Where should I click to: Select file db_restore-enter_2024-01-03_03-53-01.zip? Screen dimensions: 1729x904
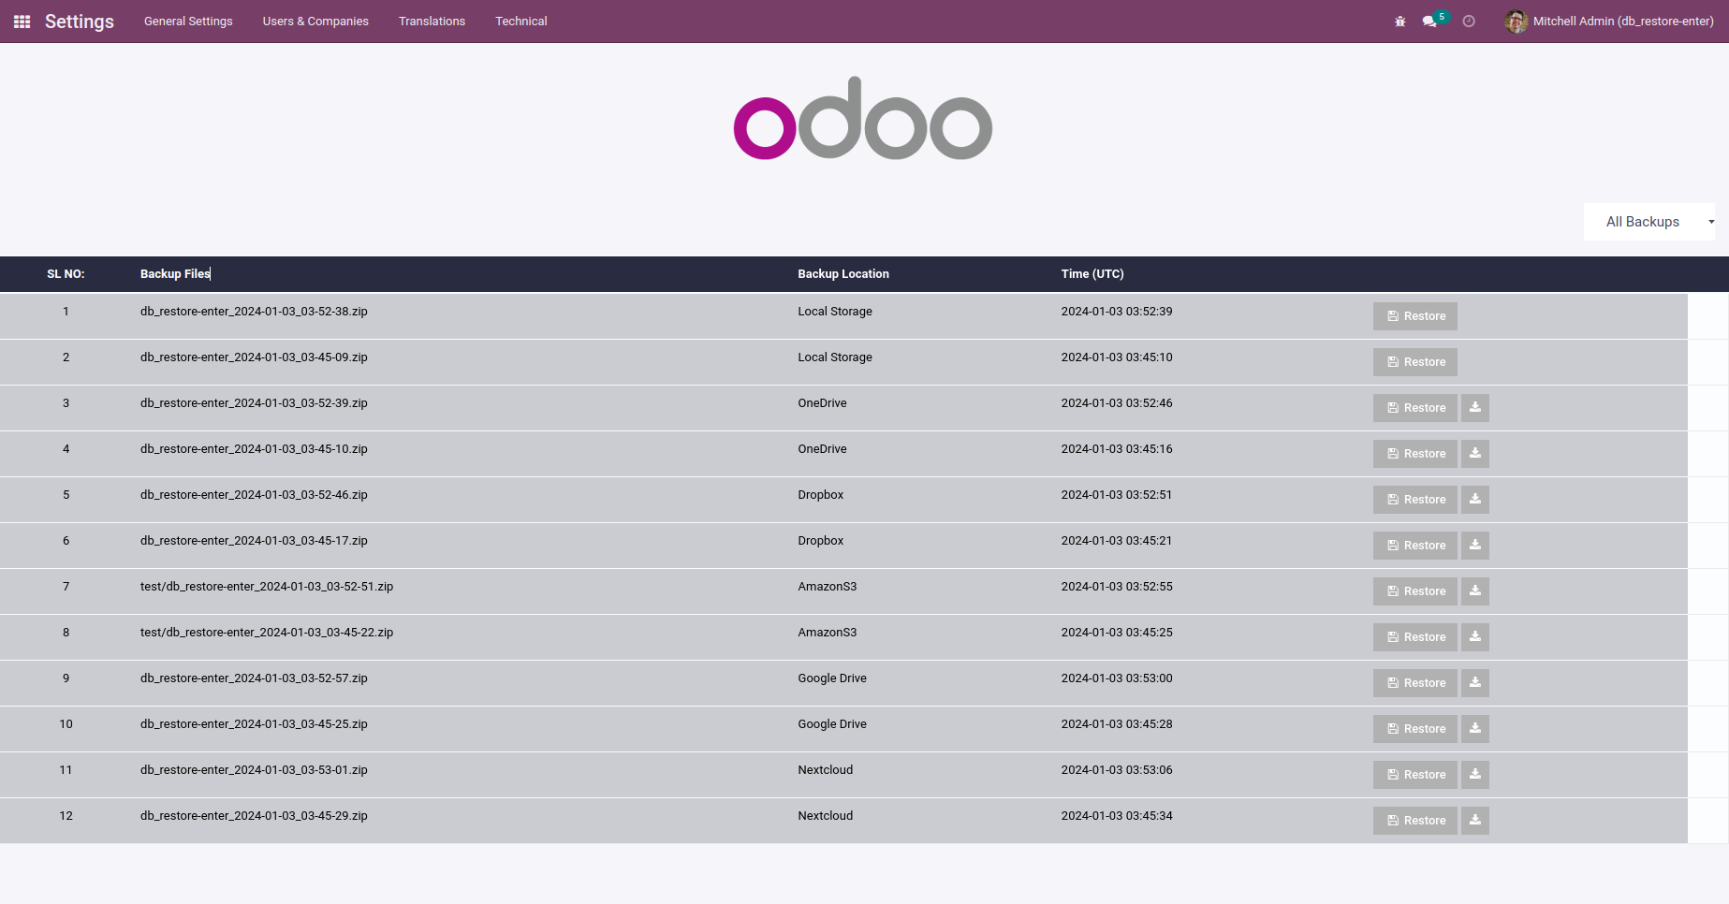254,770
